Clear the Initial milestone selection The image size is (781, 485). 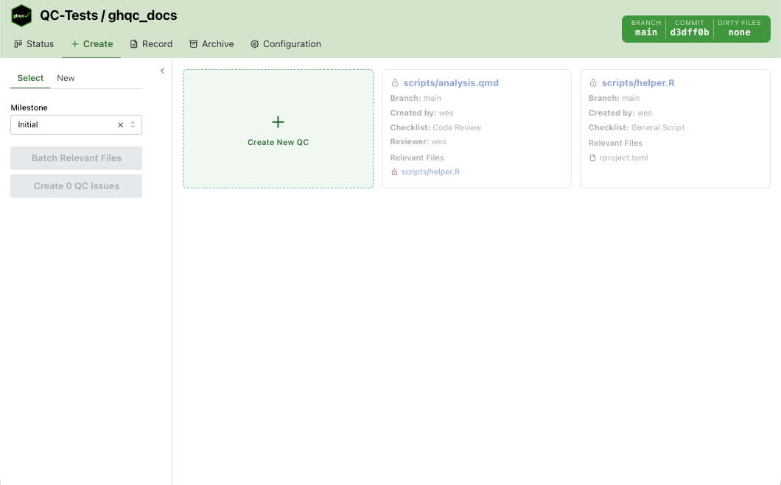[x=121, y=125]
